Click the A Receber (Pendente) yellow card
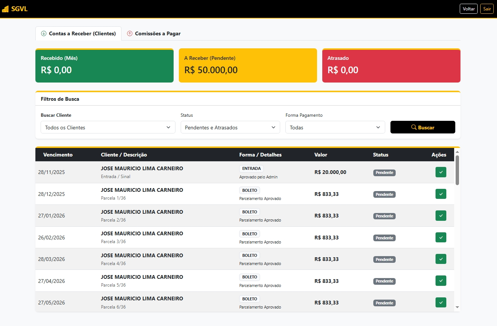The height and width of the screenshot is (326, 497). coord(248,65)
